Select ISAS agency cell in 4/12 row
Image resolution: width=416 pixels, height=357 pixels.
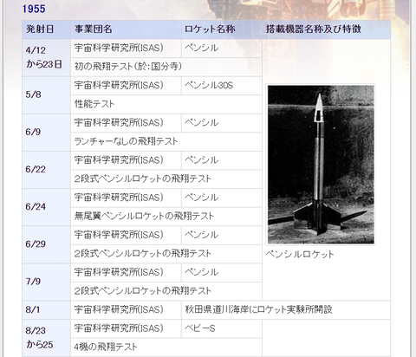click(x=126, y=49)
